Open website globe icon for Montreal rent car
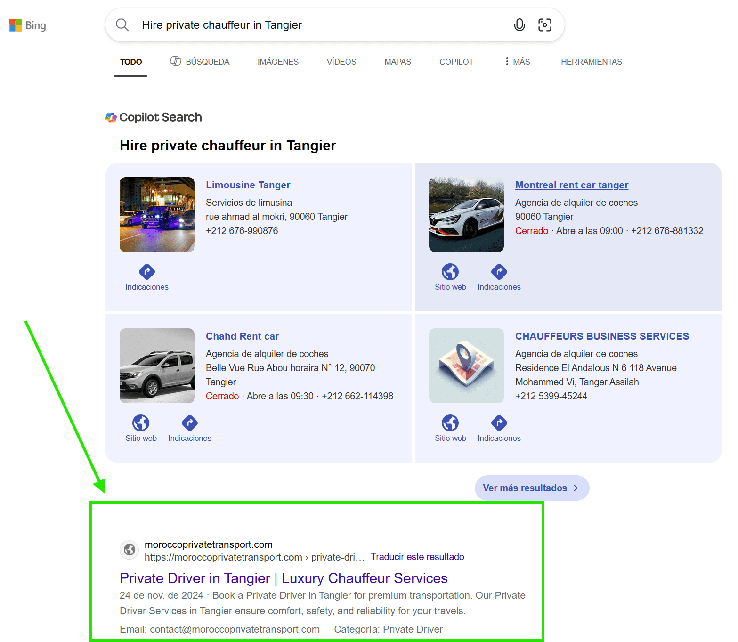Image resolution: width=738 pixels, height=642 pixels. [x=450, y=272]
